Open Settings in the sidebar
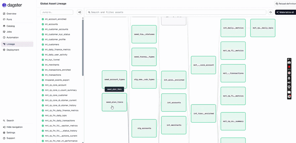Screen dimensions: 296x143 point(9,133)
